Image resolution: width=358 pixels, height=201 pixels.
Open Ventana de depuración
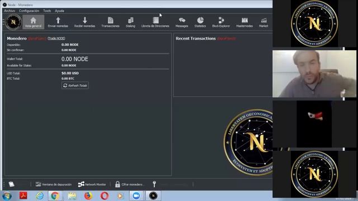click(54, 184)
